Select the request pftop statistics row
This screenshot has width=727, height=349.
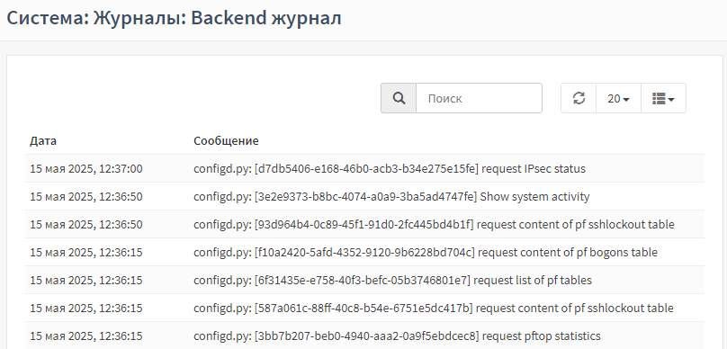365,336
